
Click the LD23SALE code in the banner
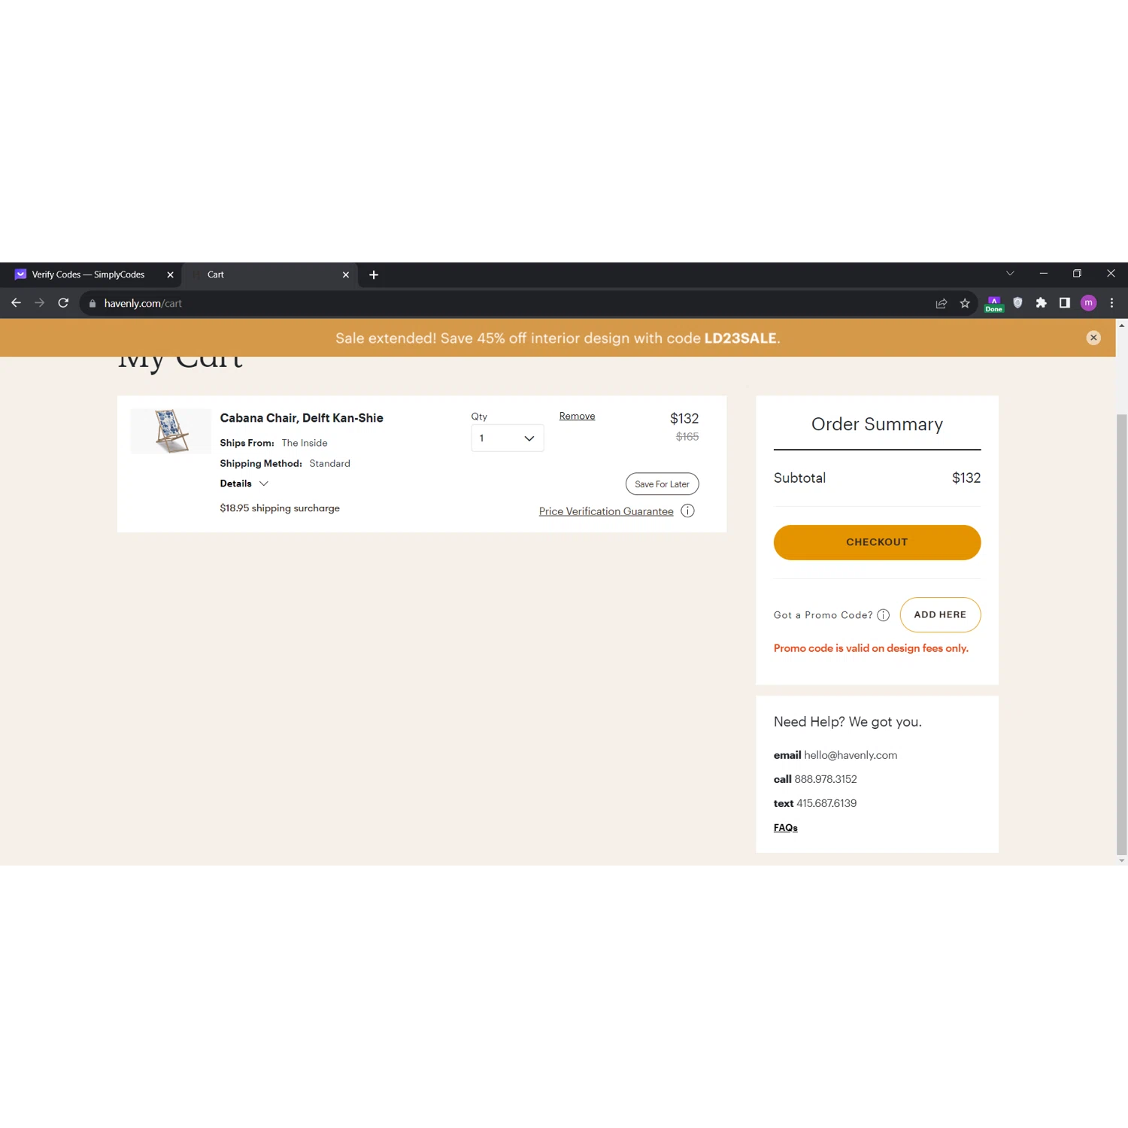pyautogui.click(x=740, y=338)
